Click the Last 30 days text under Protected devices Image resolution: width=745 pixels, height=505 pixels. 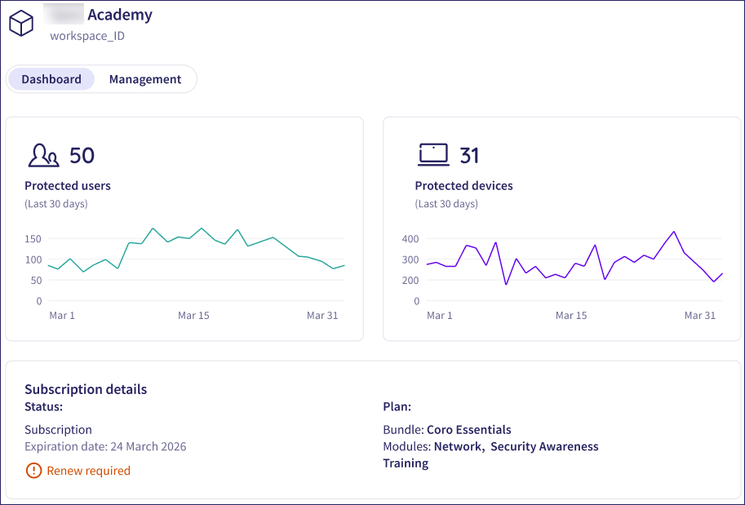[x=446, y=204]
